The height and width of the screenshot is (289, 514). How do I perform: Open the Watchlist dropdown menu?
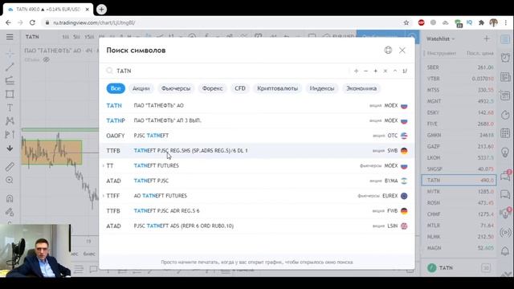[441, 39]
